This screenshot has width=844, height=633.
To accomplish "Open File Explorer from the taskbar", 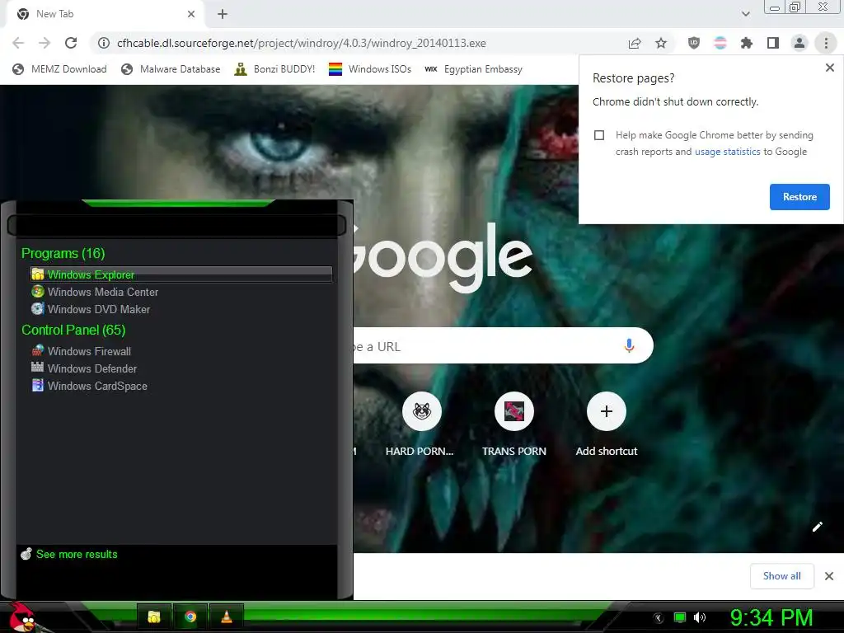I will click(154, 617).
